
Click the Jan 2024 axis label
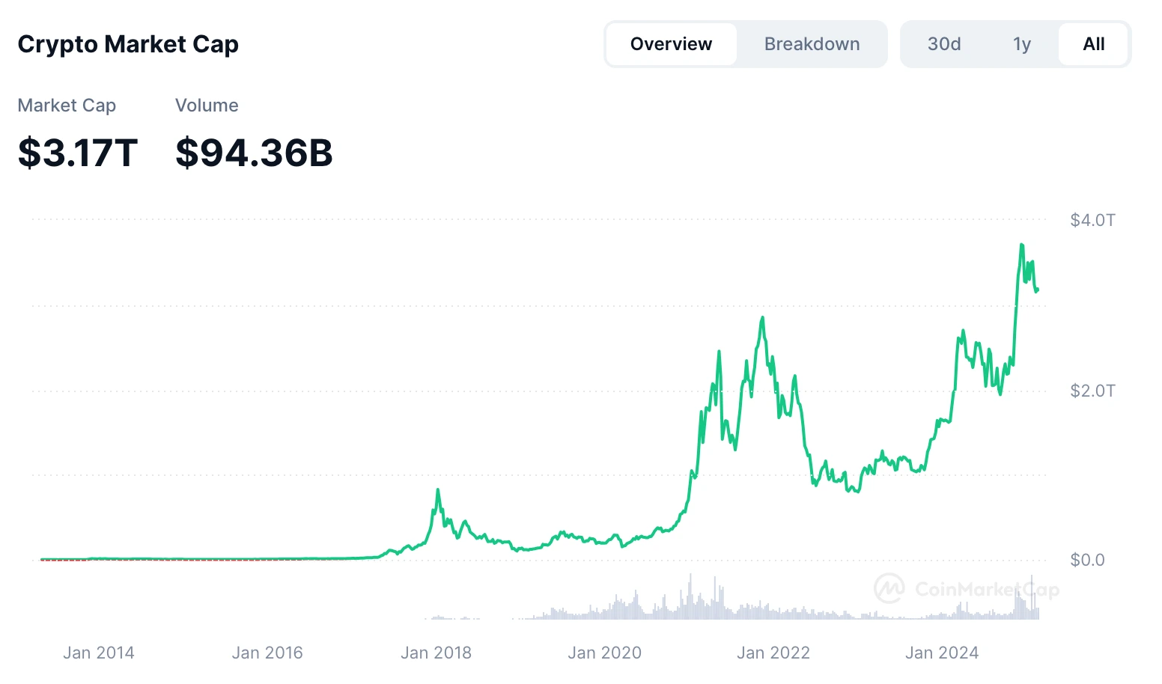pyautogui.click(x=942, y=653)
